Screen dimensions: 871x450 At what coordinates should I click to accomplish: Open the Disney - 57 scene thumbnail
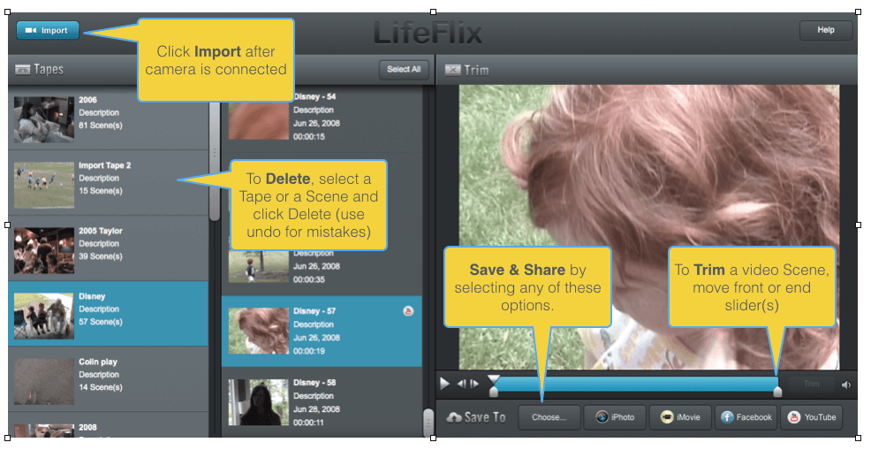pyautogui.click(x=258, y=332)
